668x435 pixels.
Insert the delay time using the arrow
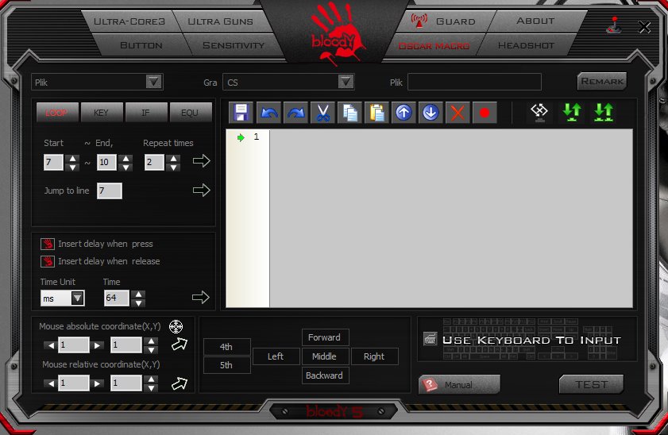coord(201,297)
